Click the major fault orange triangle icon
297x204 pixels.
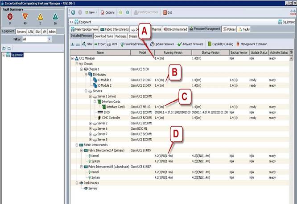click(x=25, y=16)
